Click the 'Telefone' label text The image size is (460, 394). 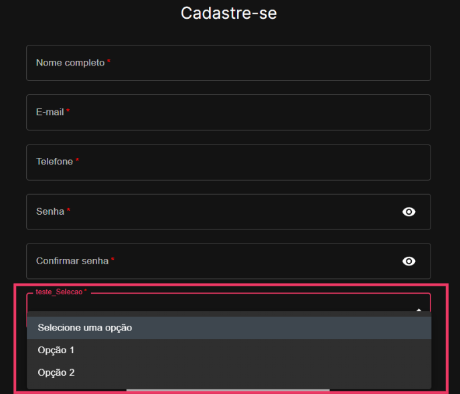[54, 161]
